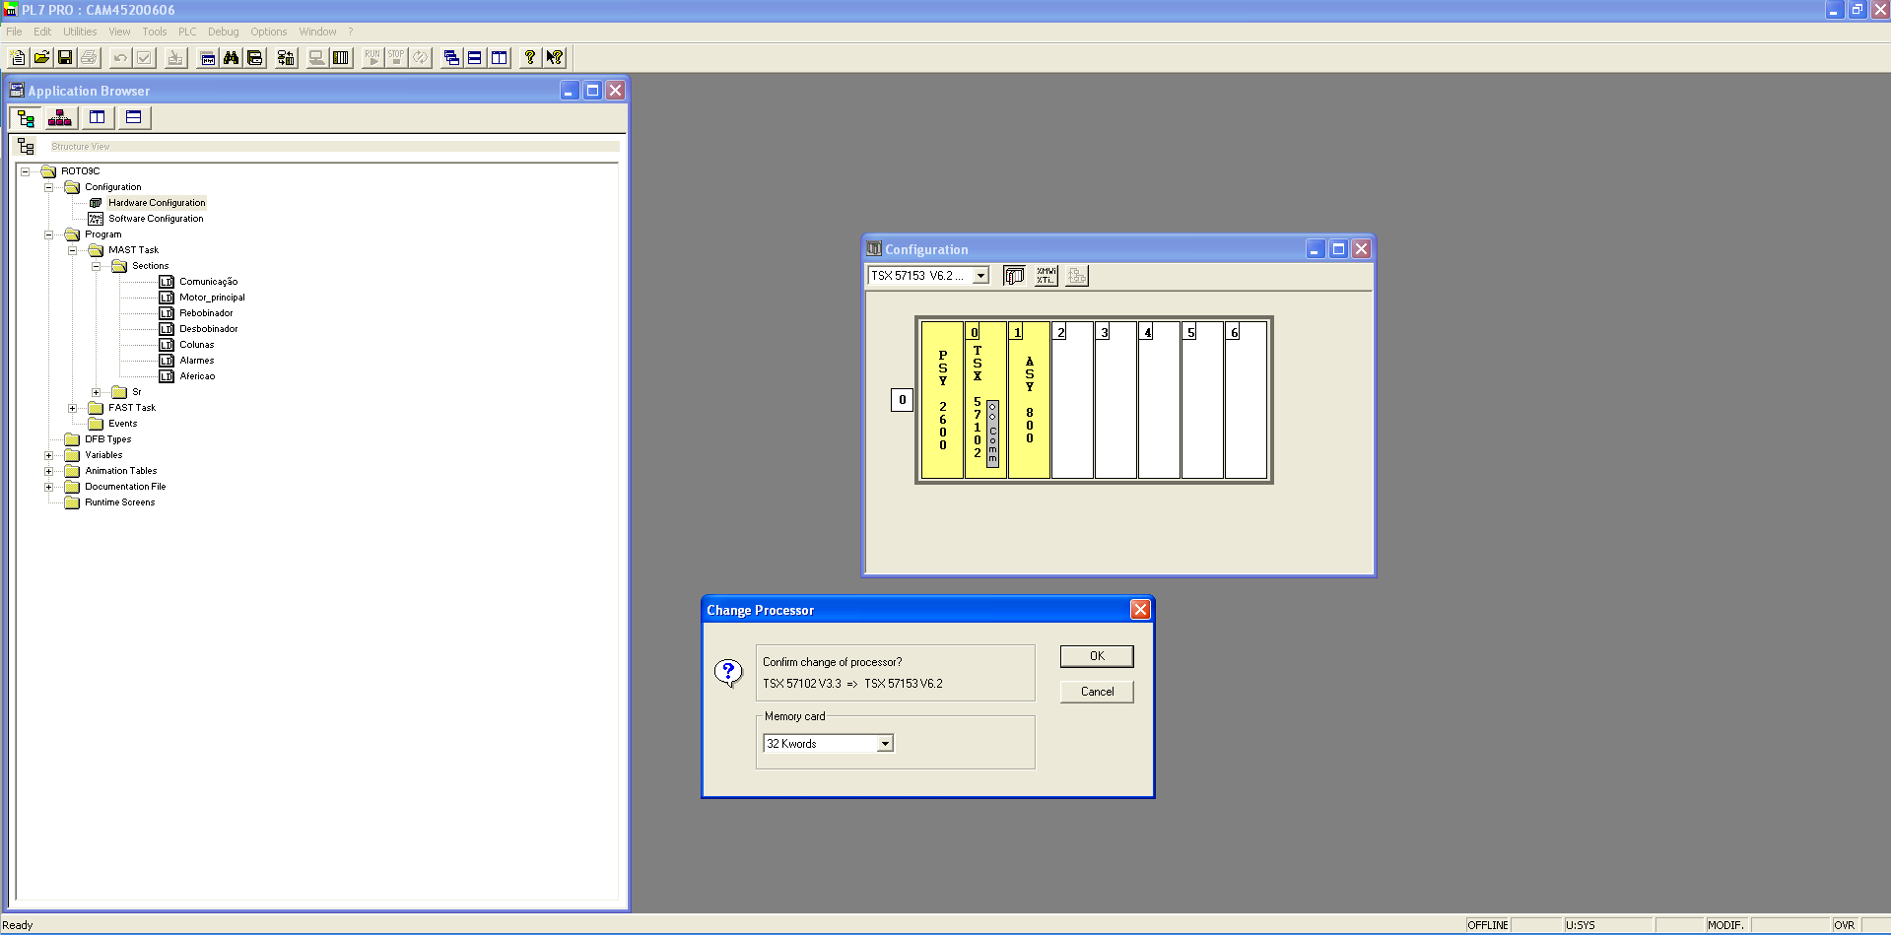This screenshot has height=935, width=1891.
Task: Select Structure View icon in Application Browser
Action: pyautogui.click(x=27, y=118)
